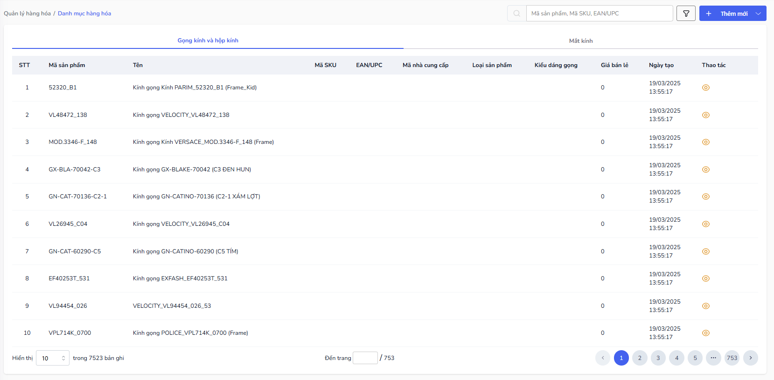Expand the ellipsis pagination for more pages
Image resolution: width=774 pixels, height=380 pixels.
click(713, 358)
